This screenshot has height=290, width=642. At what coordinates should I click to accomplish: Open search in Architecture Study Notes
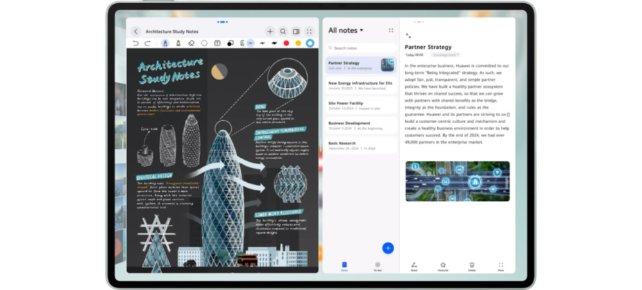283,31
